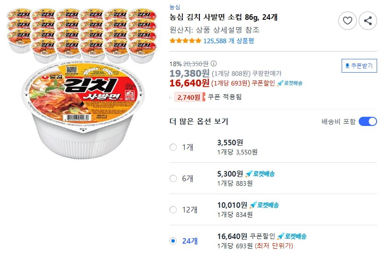Click the 로켓배송 badge in the 12개 option
384x257 pixels.
(264, 205)
